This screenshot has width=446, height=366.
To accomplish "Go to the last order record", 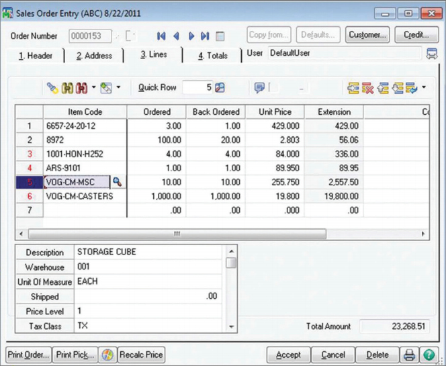I will point(205,36).
